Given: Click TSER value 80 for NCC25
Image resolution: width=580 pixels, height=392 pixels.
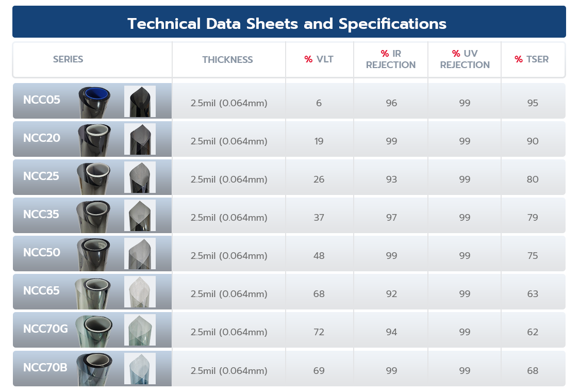Looking at the screenshot, I should click(x=533, y=179).
